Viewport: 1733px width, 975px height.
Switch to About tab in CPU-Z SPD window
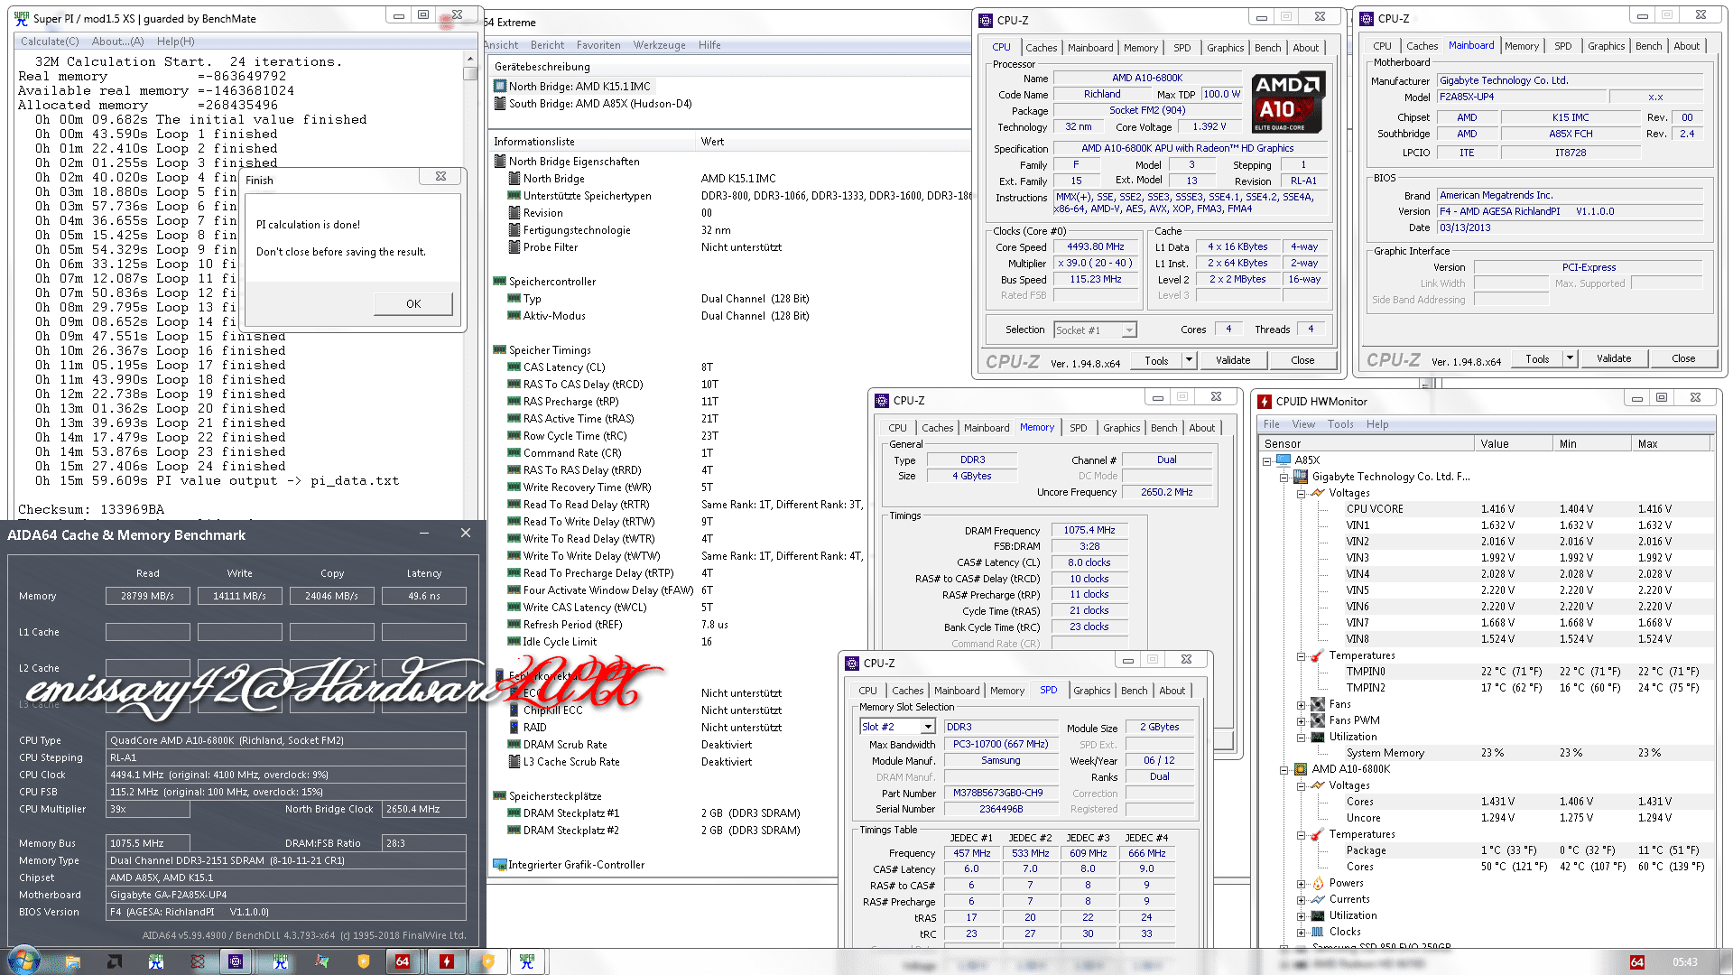(x=1172, y=691)
